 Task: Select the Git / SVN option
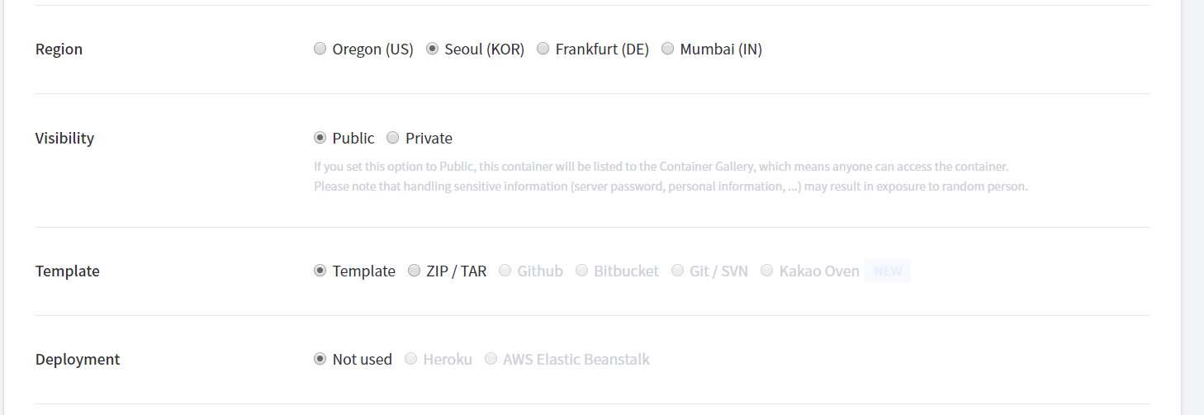click(678, 271)
